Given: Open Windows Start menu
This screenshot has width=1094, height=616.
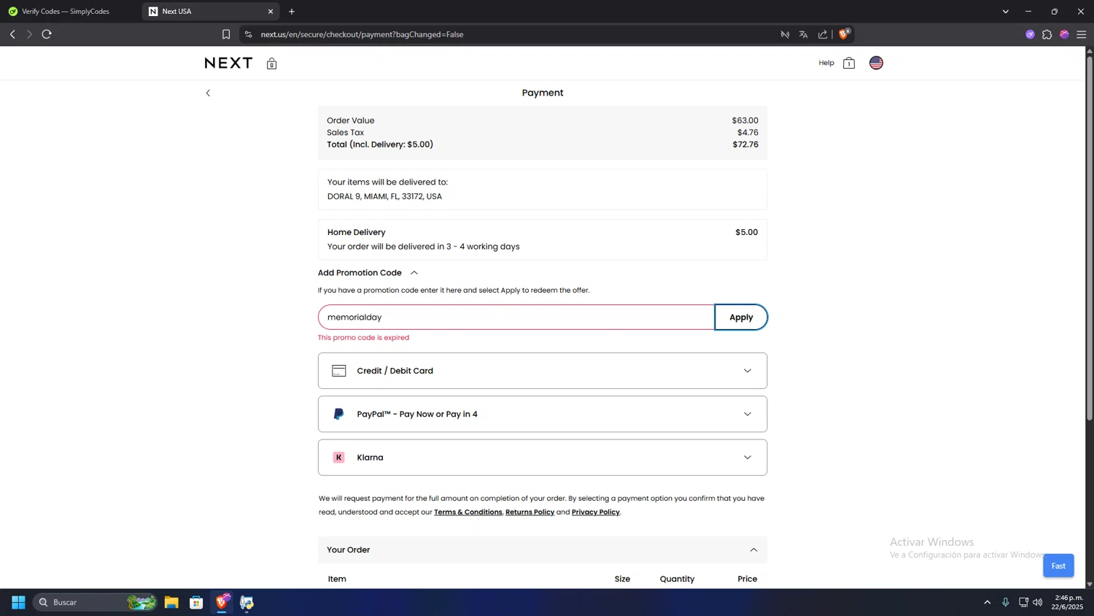Looking at the screenshot, I should (18, 602).
